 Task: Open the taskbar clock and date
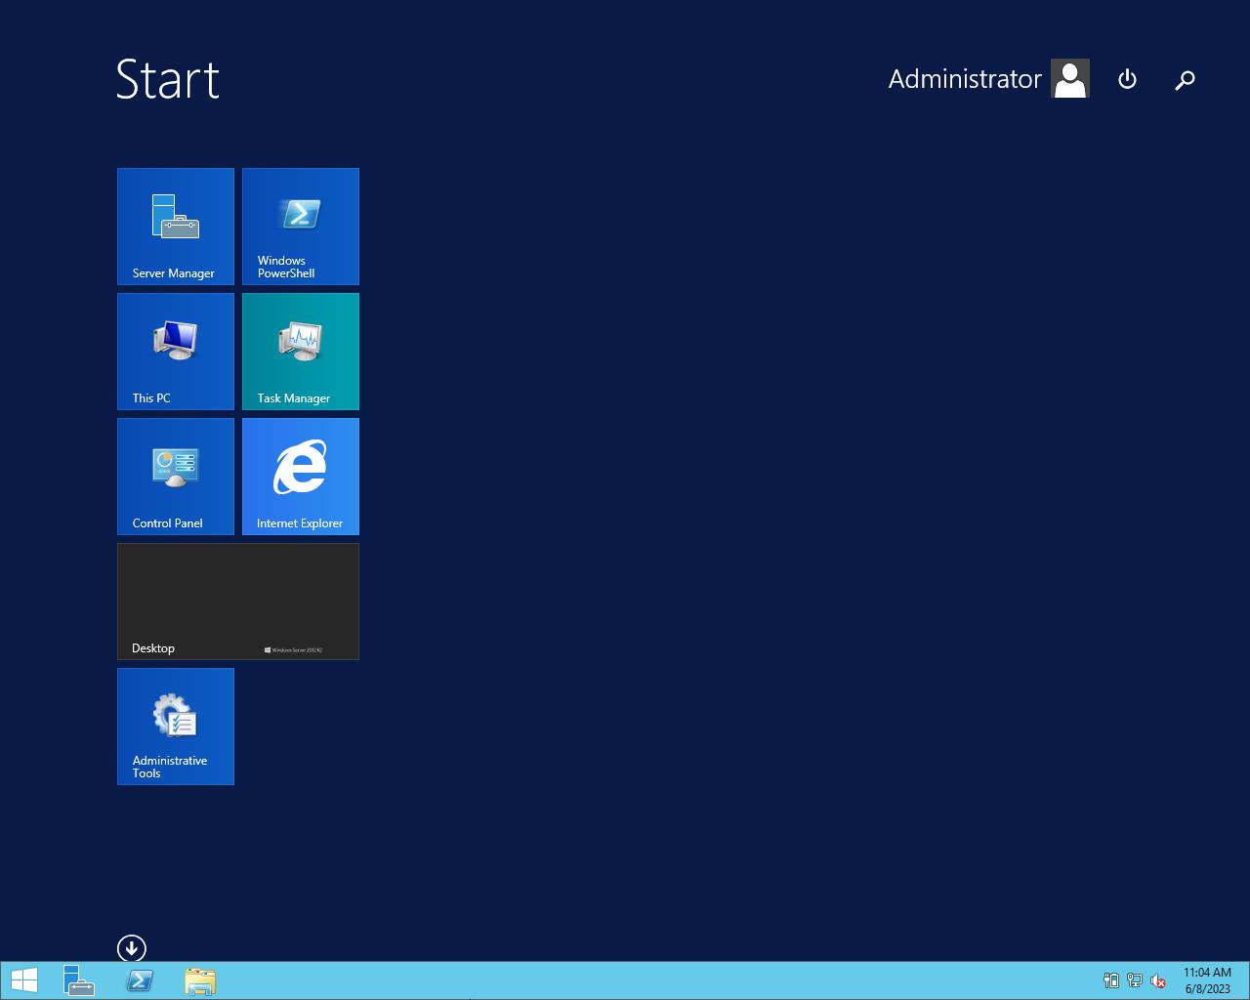(1207, 980)
